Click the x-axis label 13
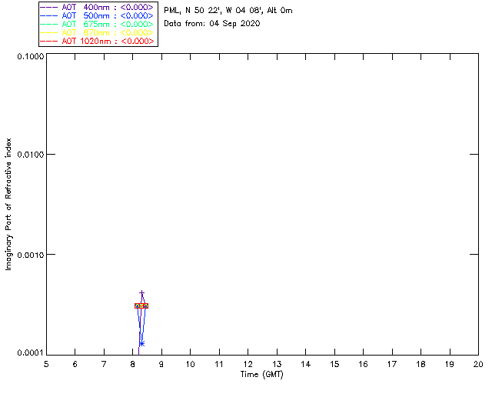 pyautogui.click(x=277, y=364)
